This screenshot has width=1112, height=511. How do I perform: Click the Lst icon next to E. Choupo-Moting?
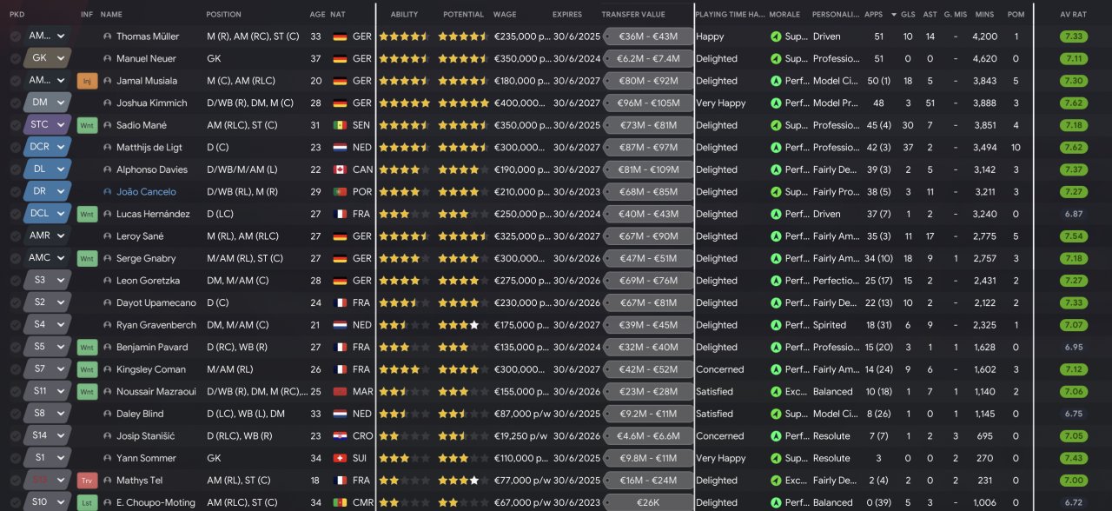pos(87,503)
